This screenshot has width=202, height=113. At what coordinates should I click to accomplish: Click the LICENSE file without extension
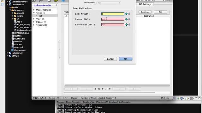click(18, 36)
